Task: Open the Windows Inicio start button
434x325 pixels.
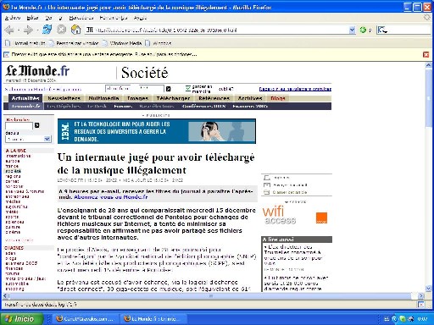Action: [22, 319]
